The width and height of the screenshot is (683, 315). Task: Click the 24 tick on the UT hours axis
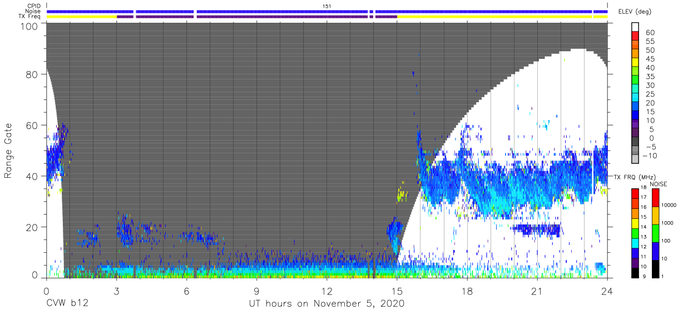pyautogui.click(x=607, y=291)
